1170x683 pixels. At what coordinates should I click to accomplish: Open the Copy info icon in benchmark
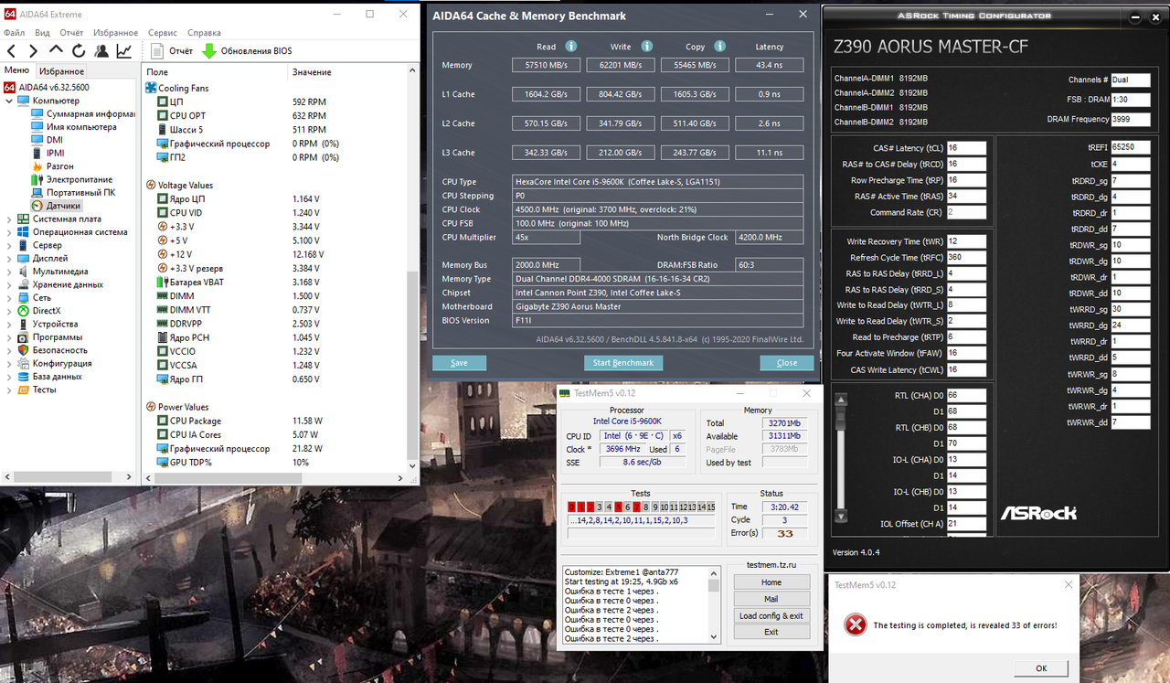(x=721, y=47)
